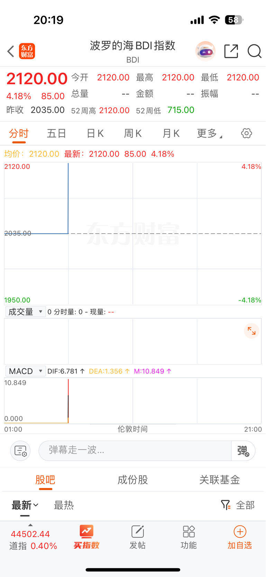Add to watchlist with 加自选
This screenshot has width=266, height=577.
240,537
